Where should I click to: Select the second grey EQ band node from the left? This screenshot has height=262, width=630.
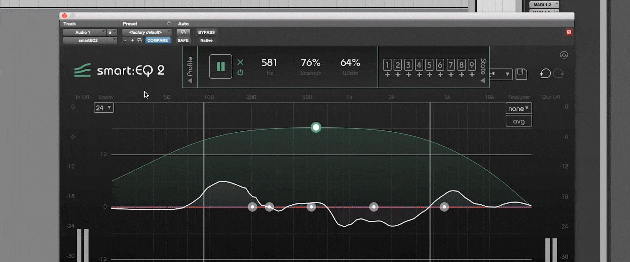[269, 207]
